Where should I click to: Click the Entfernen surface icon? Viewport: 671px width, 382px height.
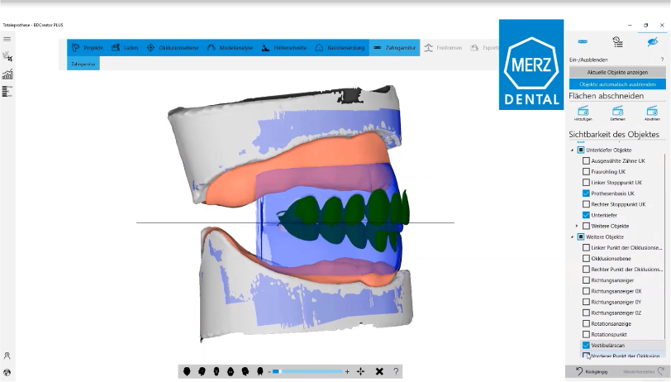click(619, 111)
